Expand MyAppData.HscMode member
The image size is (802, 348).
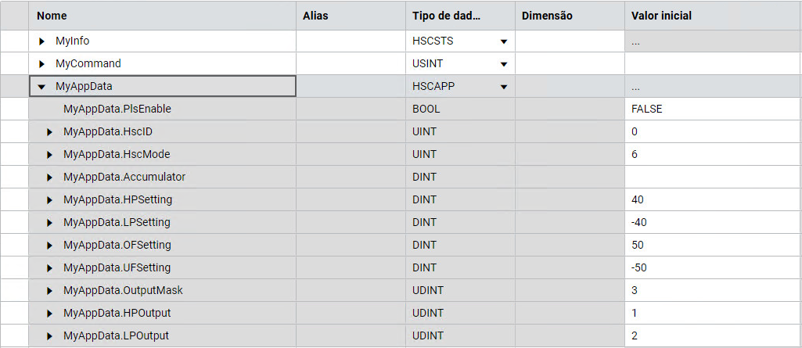(x=51, y=154)
